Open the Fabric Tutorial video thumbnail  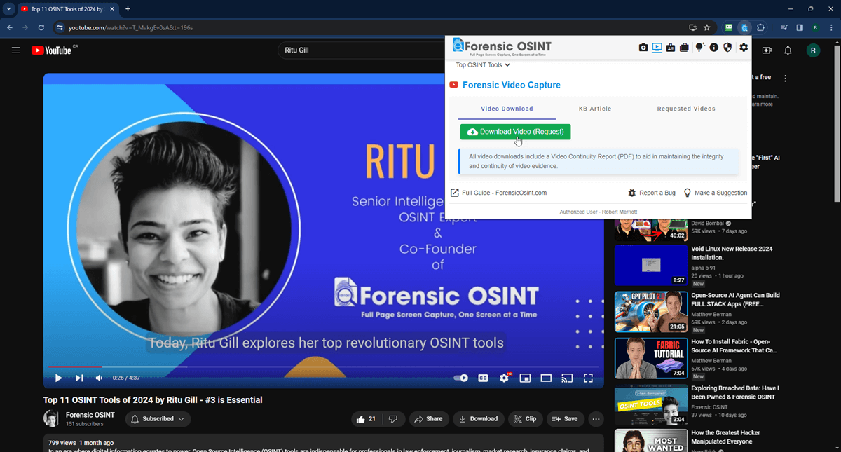tap(651, 358)
